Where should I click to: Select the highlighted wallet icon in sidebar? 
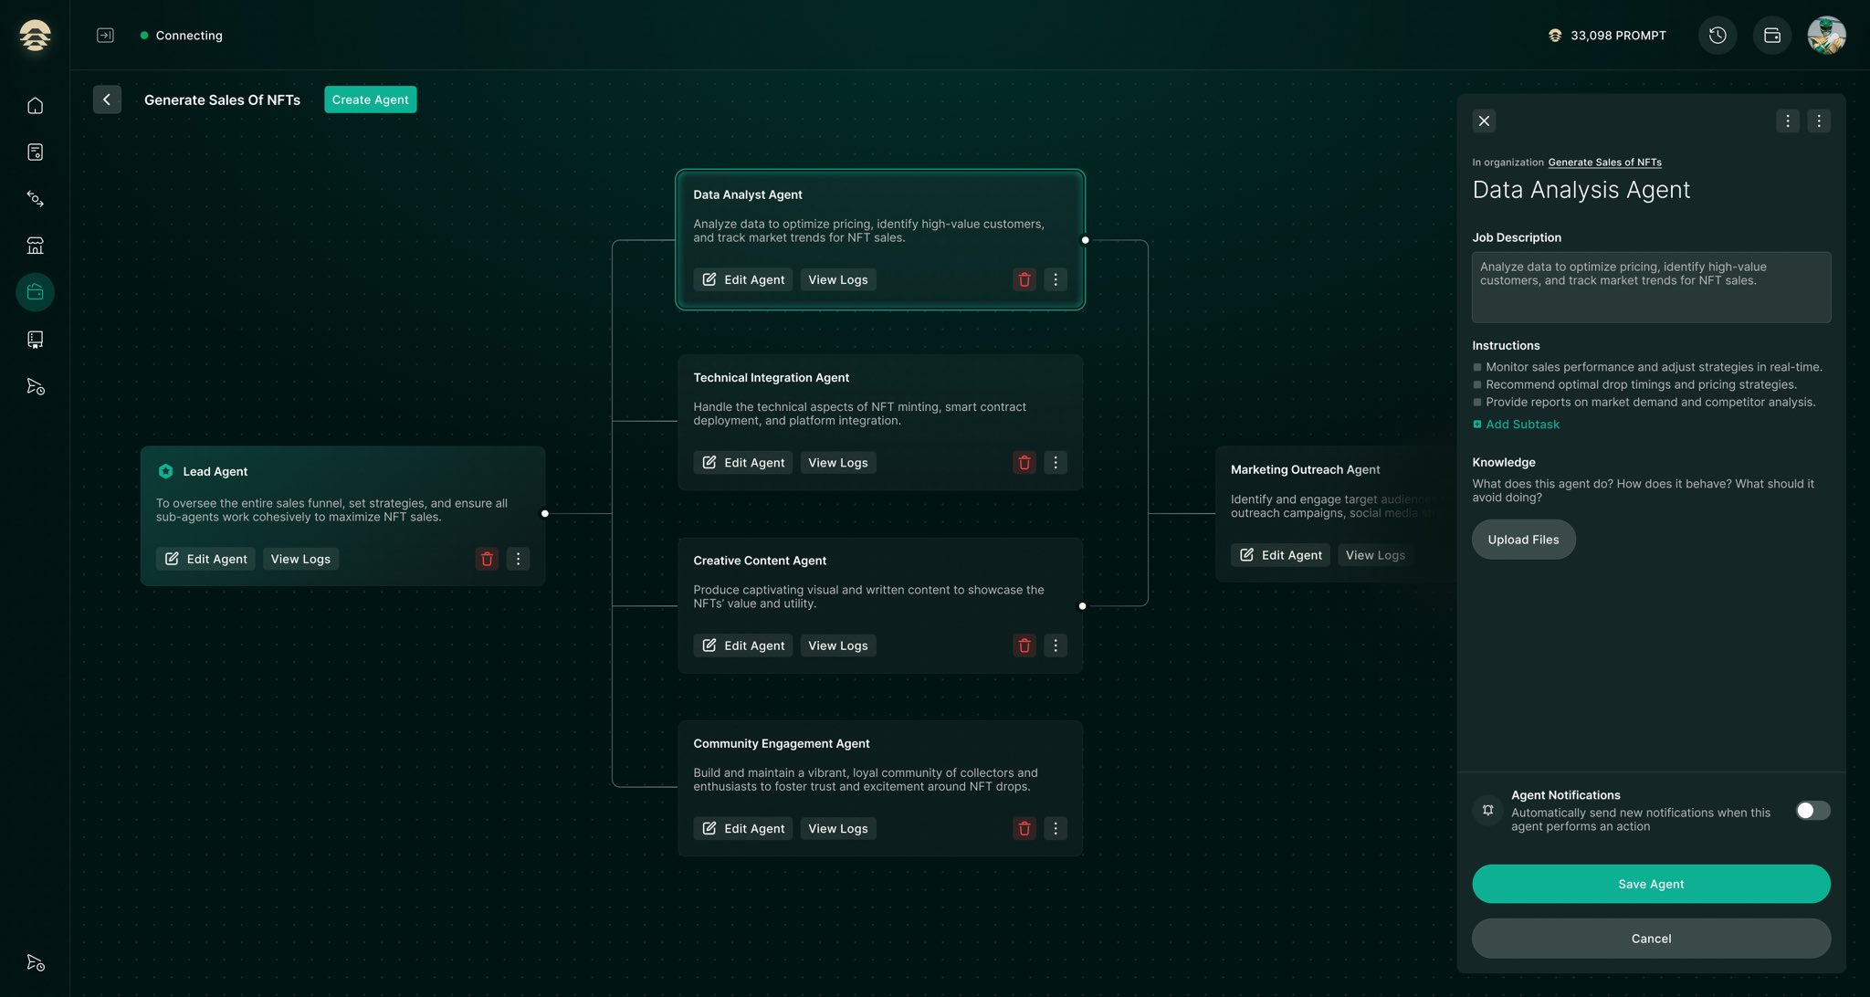35,292
